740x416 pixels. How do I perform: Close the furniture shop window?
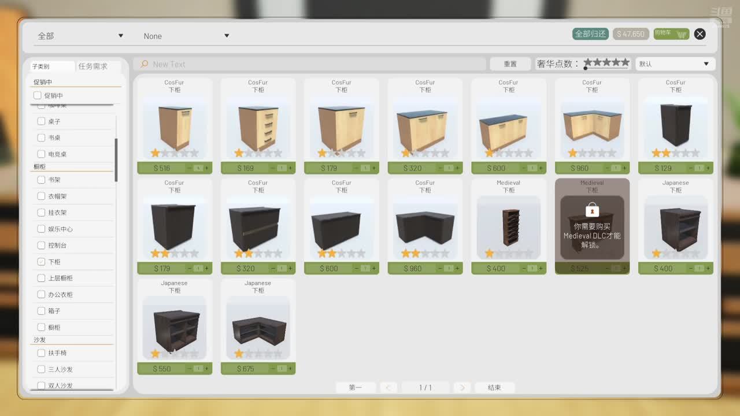pyautogui.click(x=700, y=34)
